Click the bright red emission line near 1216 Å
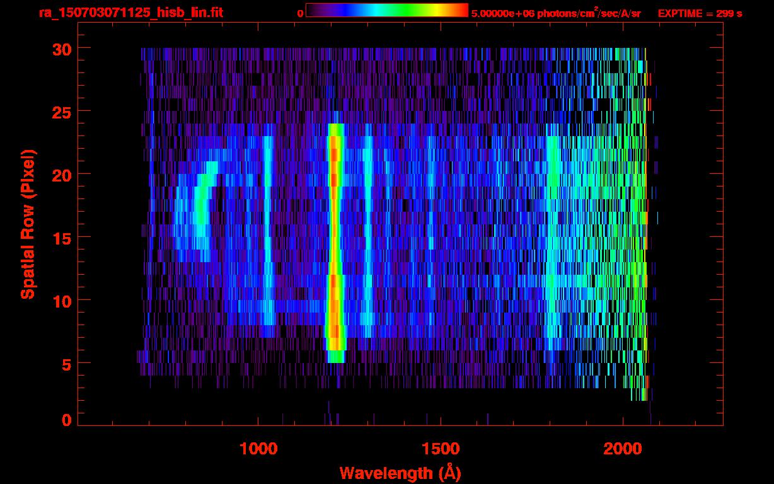The height and width of the screenshot is (484, 774). [335, 243]
